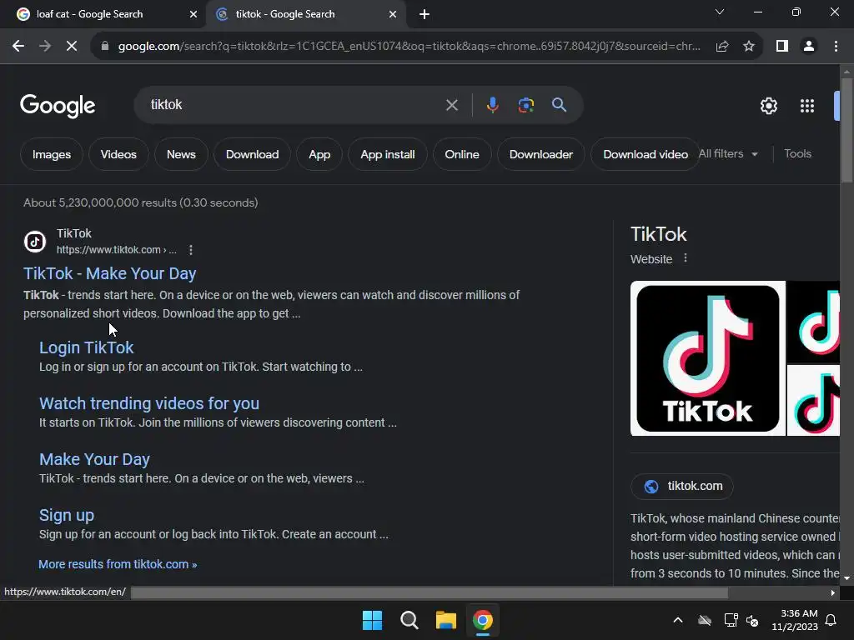Open the Windows Start menu
Image resolution: width=854 pixels, height=640 pixels.
tap(373, 620)
